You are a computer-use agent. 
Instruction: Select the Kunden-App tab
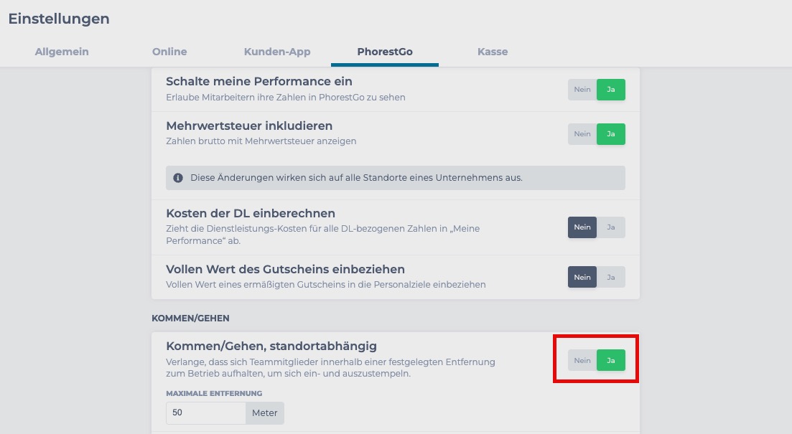point(276,52)
